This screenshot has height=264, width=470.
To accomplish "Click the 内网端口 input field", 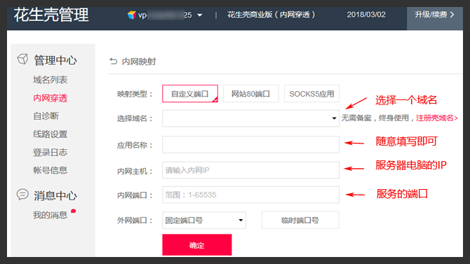I will (251, 195).
